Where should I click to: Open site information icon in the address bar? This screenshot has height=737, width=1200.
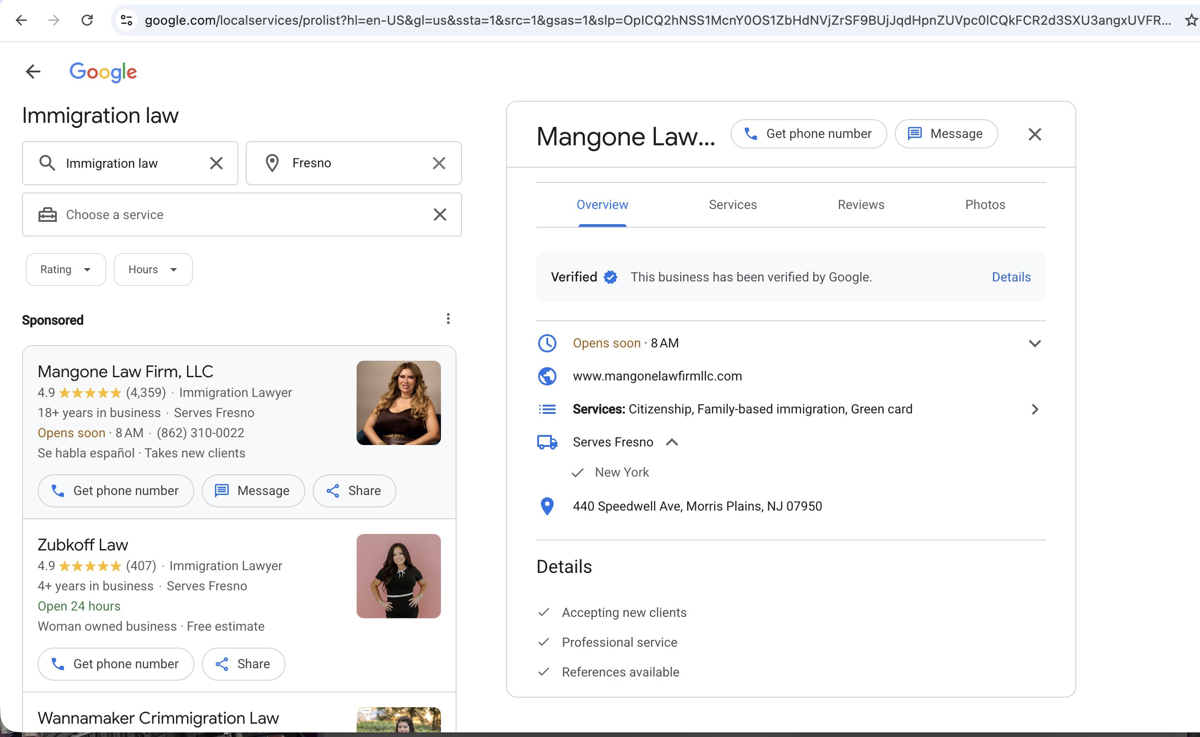tap(126, 20)
